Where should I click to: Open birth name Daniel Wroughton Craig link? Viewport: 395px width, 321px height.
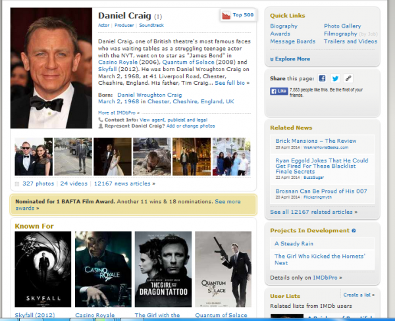pyautogui.click(x=149, y=95)
